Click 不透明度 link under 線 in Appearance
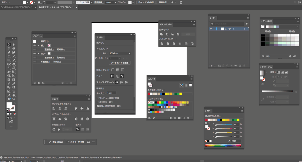The image size is (302, 162). pyautogui.click(x=49, y=50)
